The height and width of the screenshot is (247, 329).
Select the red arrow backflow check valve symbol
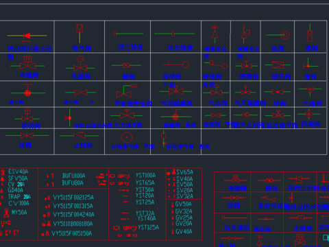27,36
